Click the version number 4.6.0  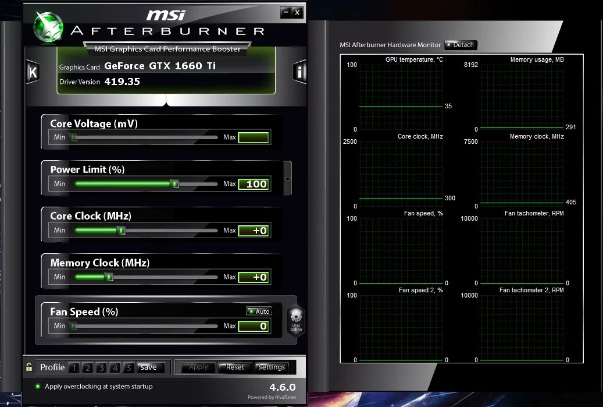[x=283, y=387]
